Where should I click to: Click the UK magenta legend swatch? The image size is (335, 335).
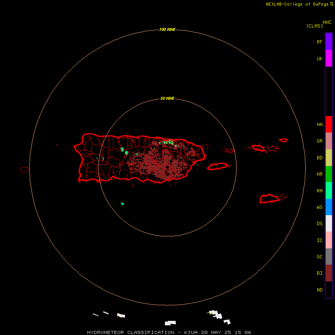pyautogui.click(x=329, y=58)
